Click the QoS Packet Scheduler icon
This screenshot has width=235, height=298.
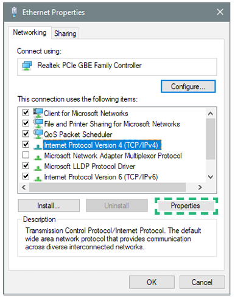click(38, 134)
